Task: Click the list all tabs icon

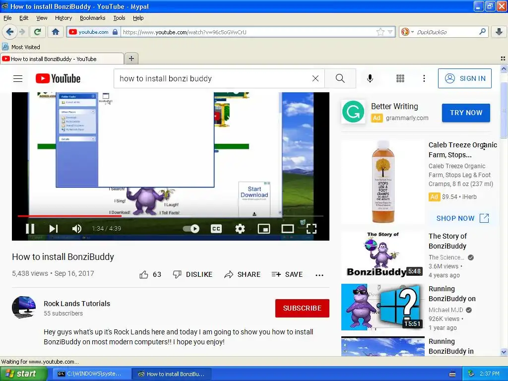Action: click(x=503, y=59)
